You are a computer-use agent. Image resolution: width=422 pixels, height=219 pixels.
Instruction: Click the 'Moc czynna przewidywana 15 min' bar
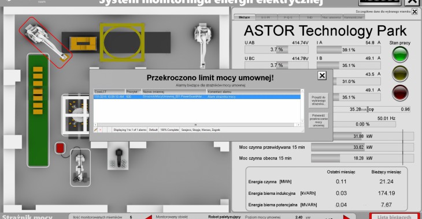coord(362,147)
